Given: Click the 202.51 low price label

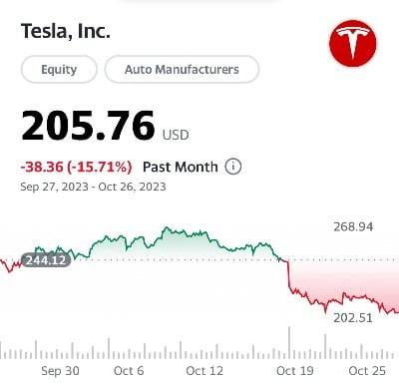Looking at the screenshot, I should (x=353, y=317).
